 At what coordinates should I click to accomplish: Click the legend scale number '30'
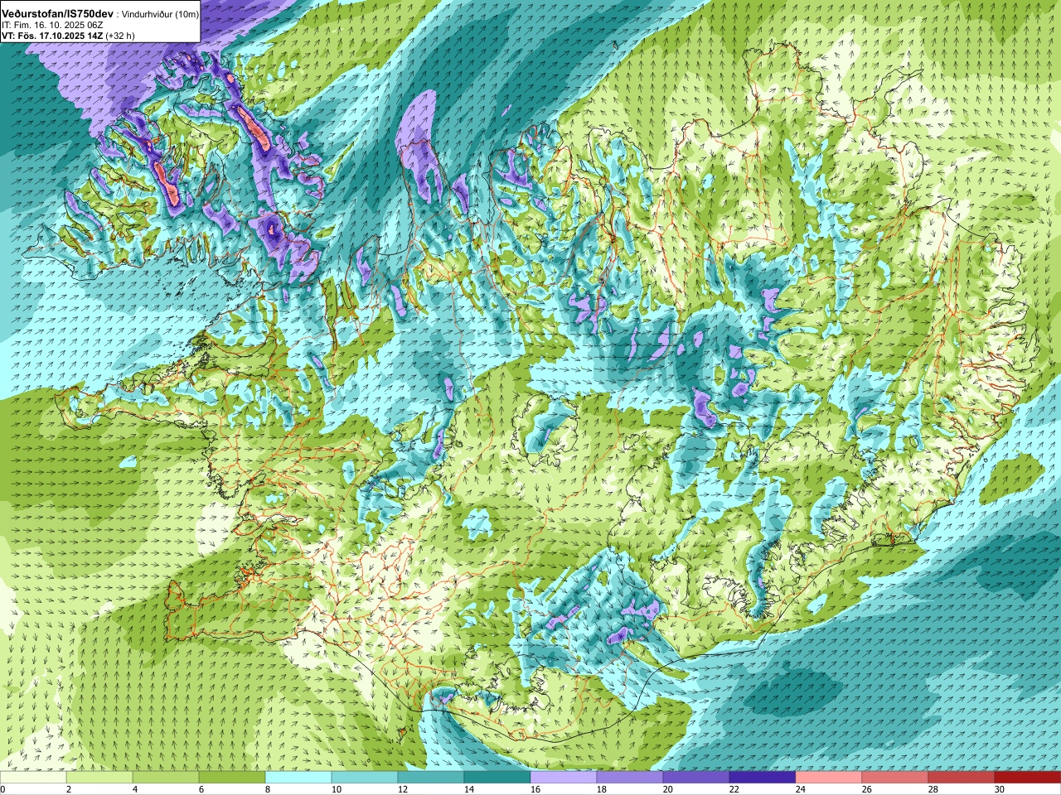point(1000,789)
